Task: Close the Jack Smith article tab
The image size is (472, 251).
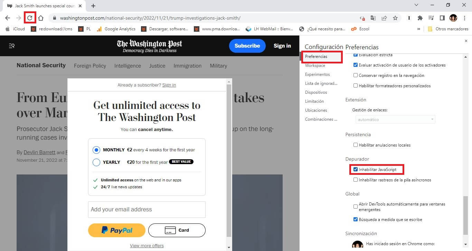Action: 80,6
